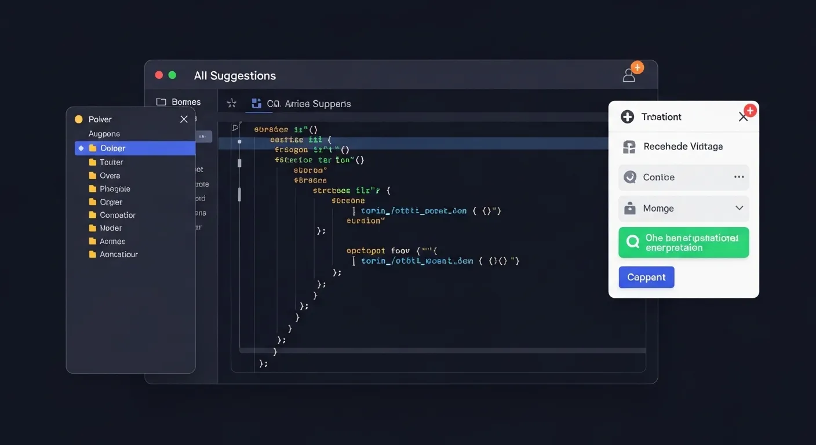Screen dimensions: 816x445
Task: Click the Bomes folder icon in the sidebar
Action: point(161,101)
